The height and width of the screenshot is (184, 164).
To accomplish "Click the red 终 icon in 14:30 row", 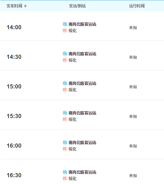I will [x=65, y=60].
